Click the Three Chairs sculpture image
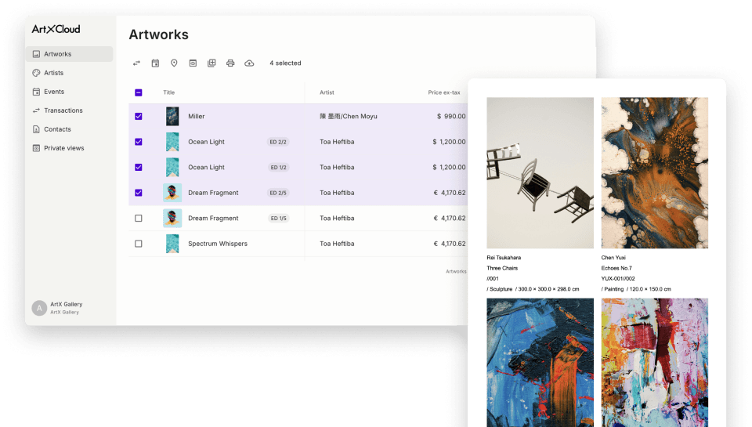752x427 pixels. click(540, 172)
